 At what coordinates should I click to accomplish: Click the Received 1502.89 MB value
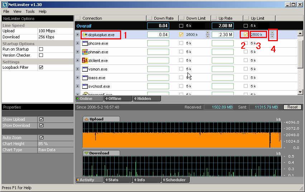(218, 107)
